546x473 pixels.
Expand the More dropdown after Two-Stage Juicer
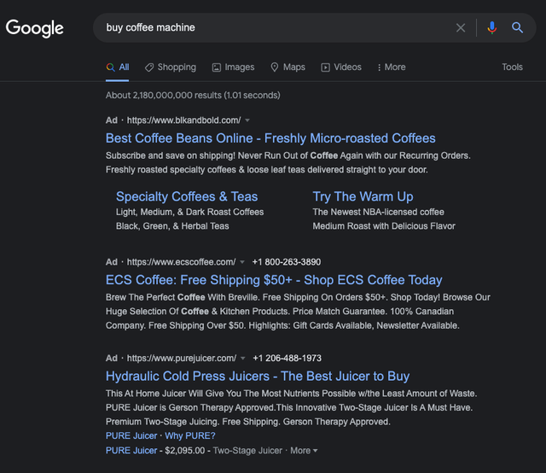(304, 450)
